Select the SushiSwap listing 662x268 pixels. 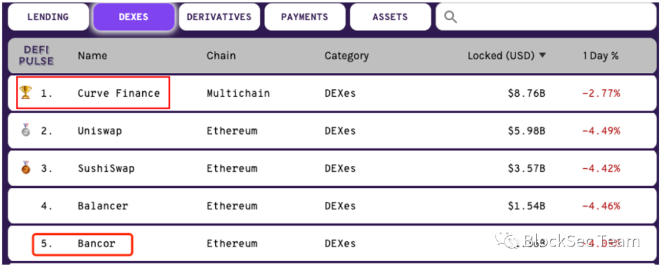(106, 168)
